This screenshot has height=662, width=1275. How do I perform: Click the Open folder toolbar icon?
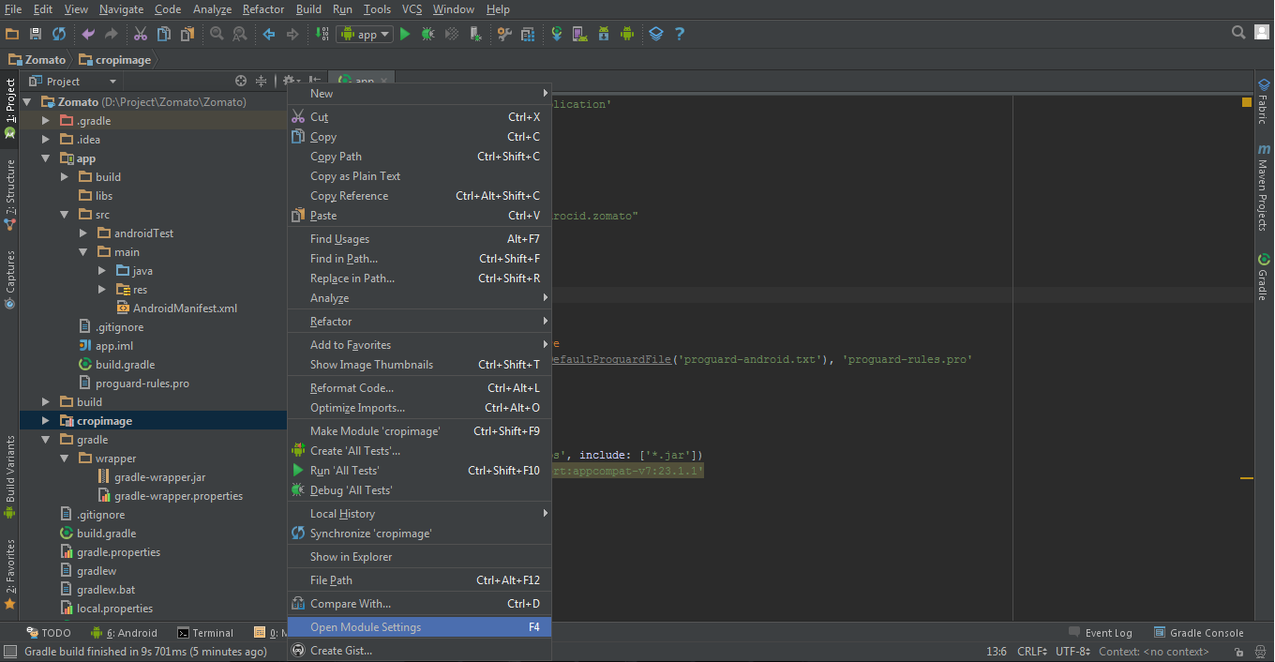pos(12,34)
